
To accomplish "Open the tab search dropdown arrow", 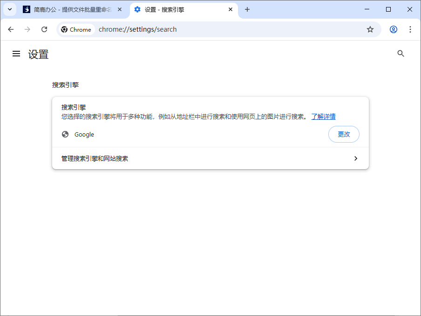I will 9,9.
